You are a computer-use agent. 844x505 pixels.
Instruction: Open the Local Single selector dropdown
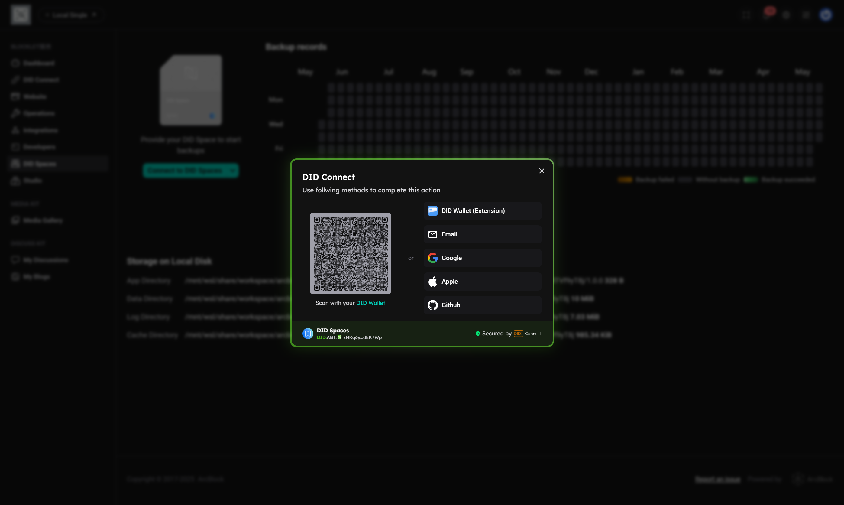pyautogui.click(x=70, y=15)
